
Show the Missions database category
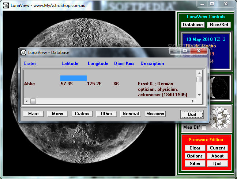[x=155, y=114]
